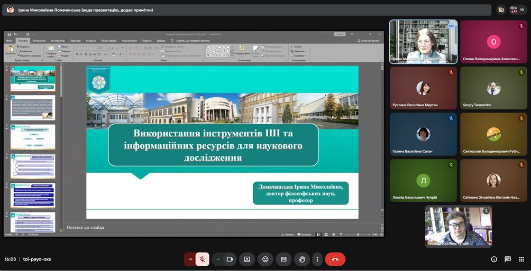Open three-dot options on presenter's video tile
This screenshot has height=271, width=531.
point(451,25)
